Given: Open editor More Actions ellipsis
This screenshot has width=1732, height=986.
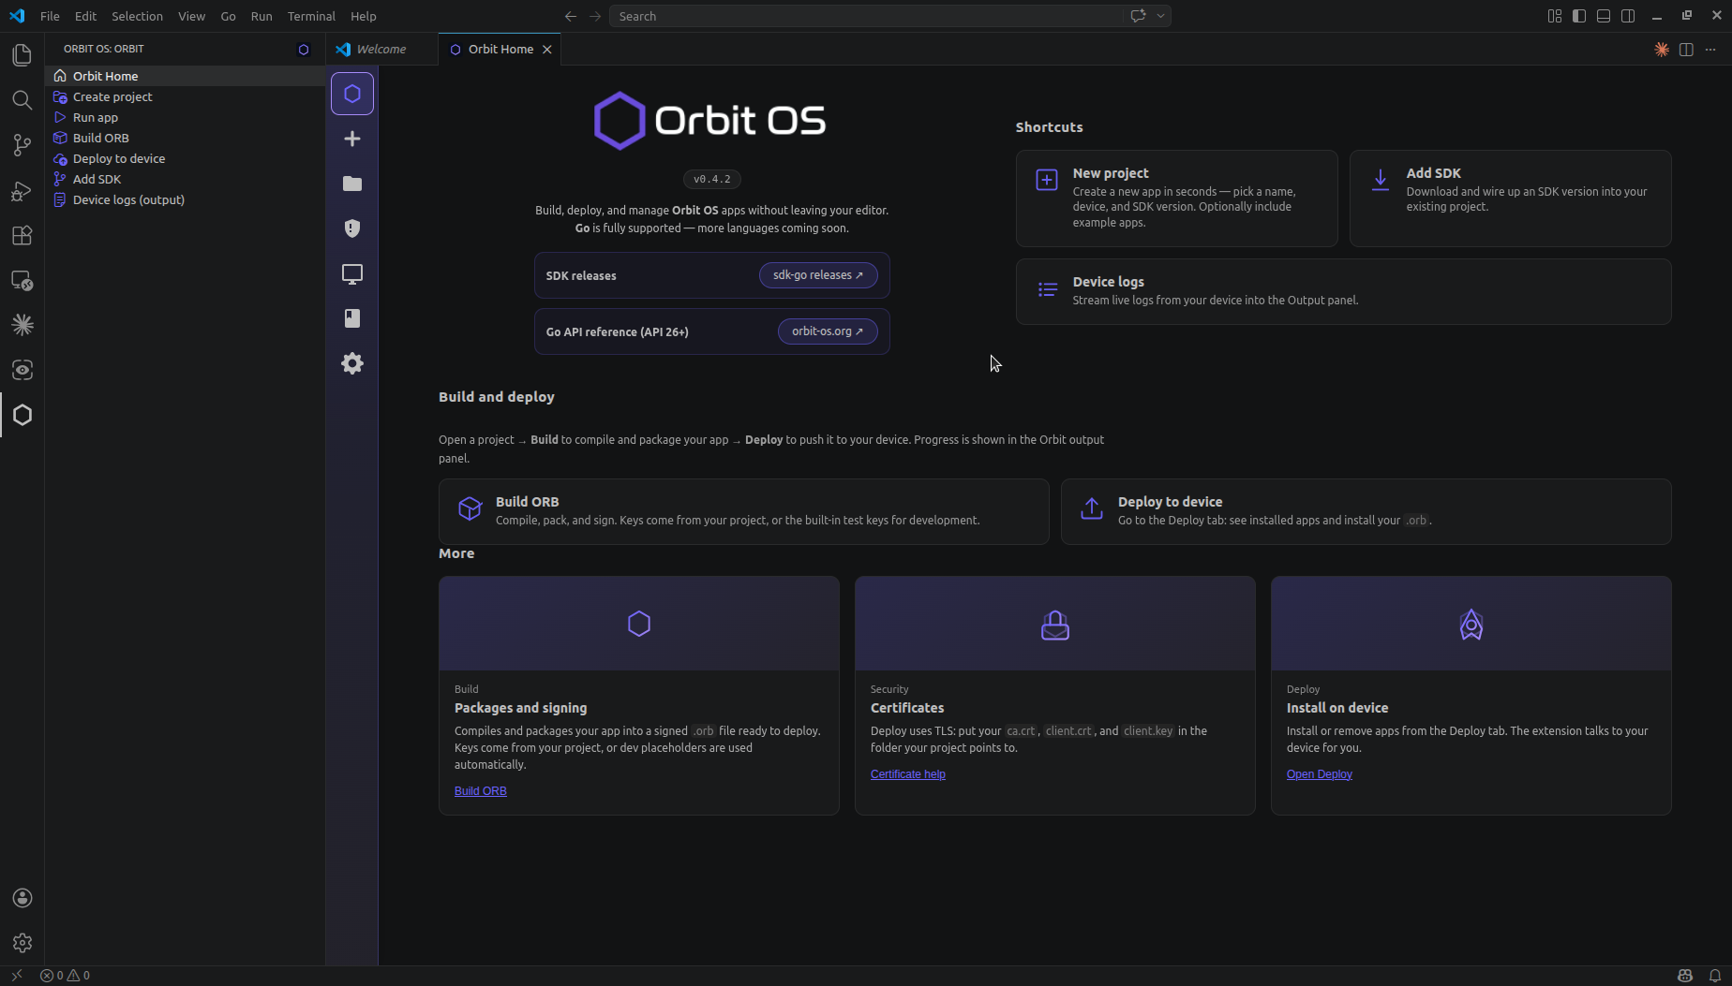Looking at the screenshot, I should click(x=1710, y=50).
